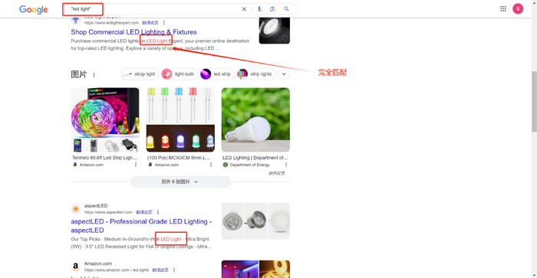Open three-dot menu beside aspectled.com URL
The width and height of the screenshot is (537, 278).
point(158,212)
